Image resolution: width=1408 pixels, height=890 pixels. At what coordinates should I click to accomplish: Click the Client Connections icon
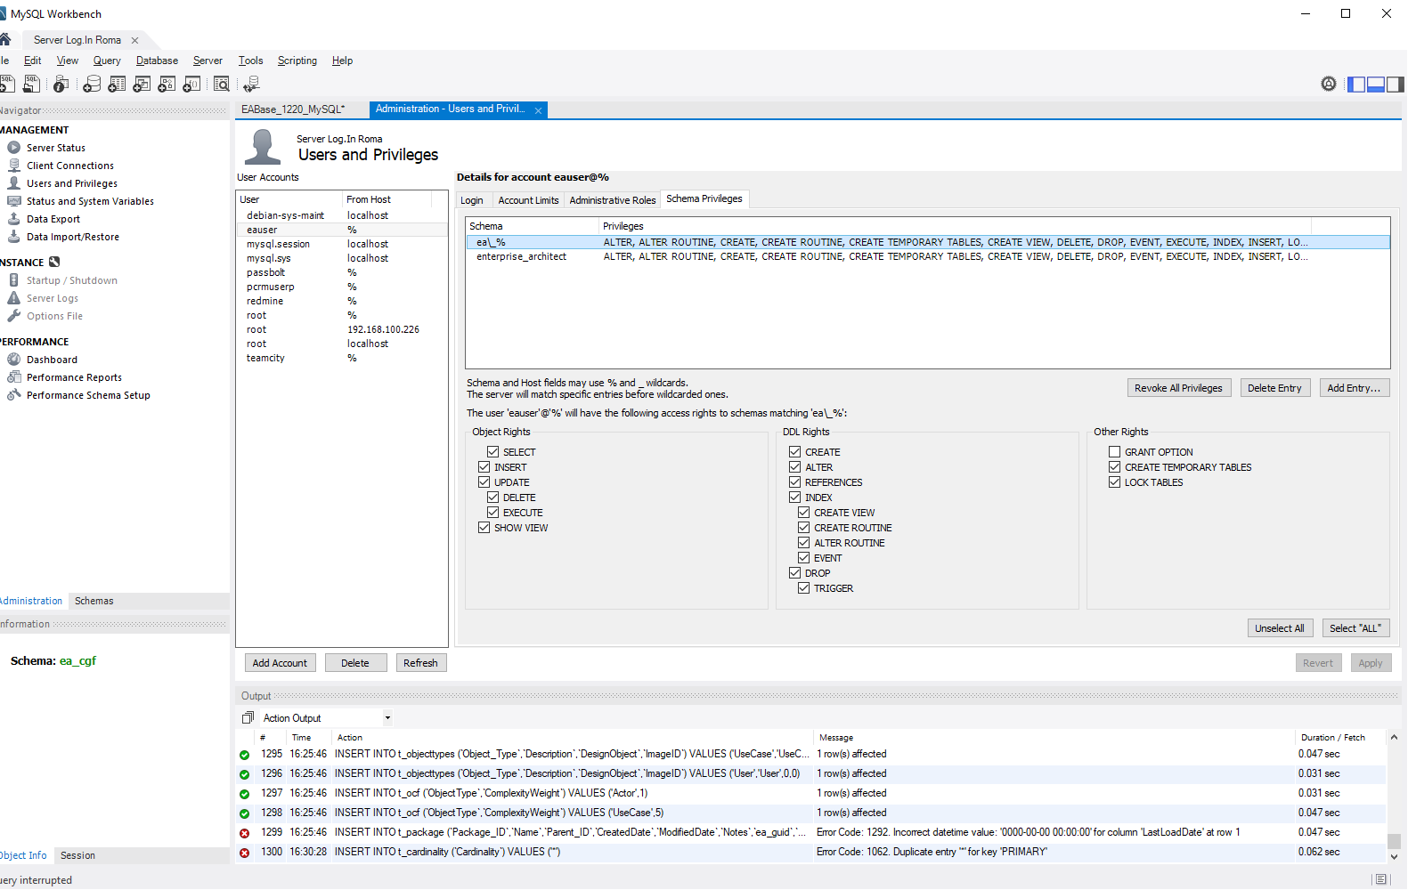click(x=14, y=166)
